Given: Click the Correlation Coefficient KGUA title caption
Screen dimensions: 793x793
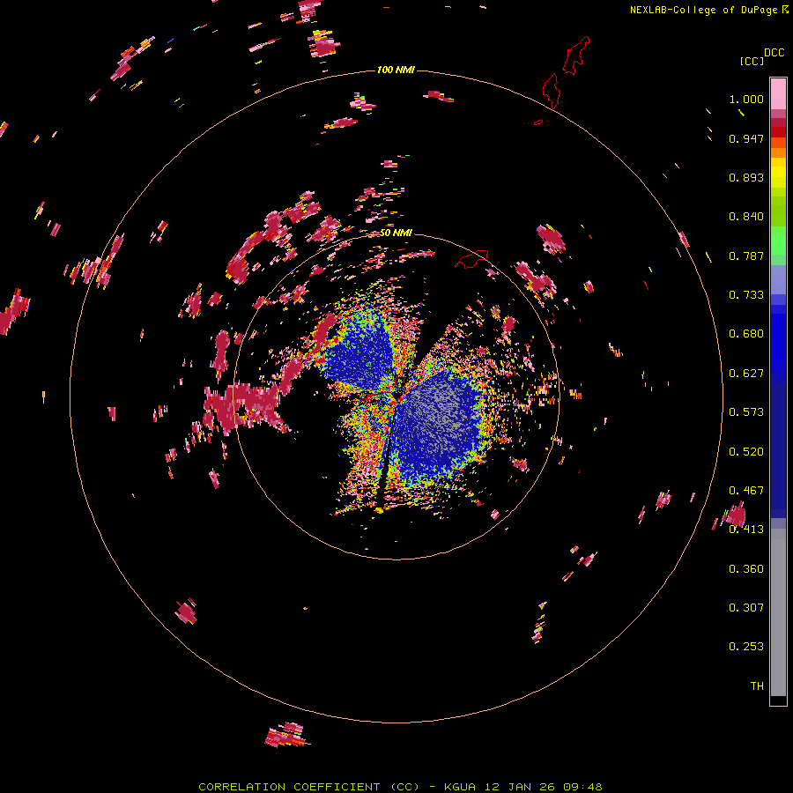Looking at the screenshot, I should (400, 787).
